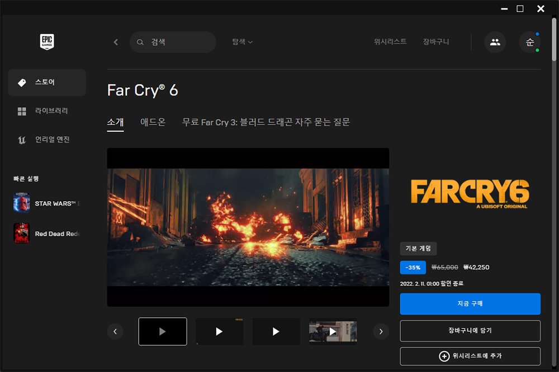Click the Far Cry 6 logo image
Viewport: 559px width, 372px height.
coord(470,193)
